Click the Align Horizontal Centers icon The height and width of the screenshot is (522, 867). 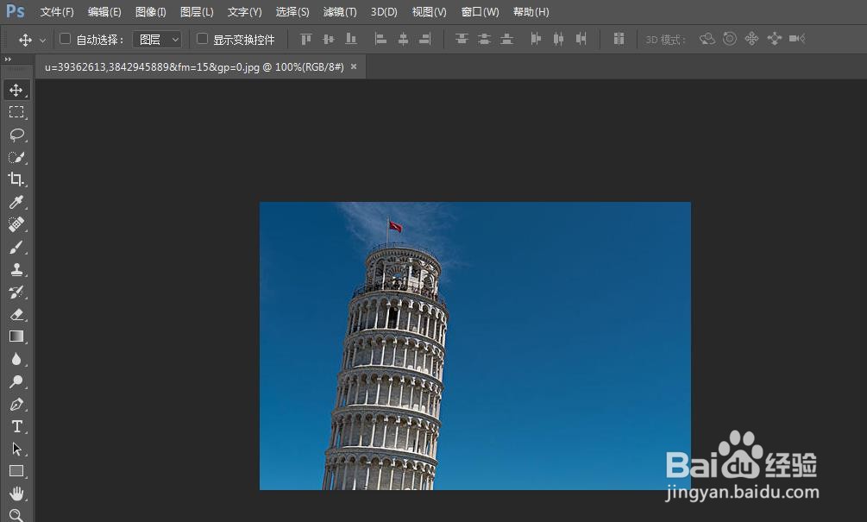point(403,39)
